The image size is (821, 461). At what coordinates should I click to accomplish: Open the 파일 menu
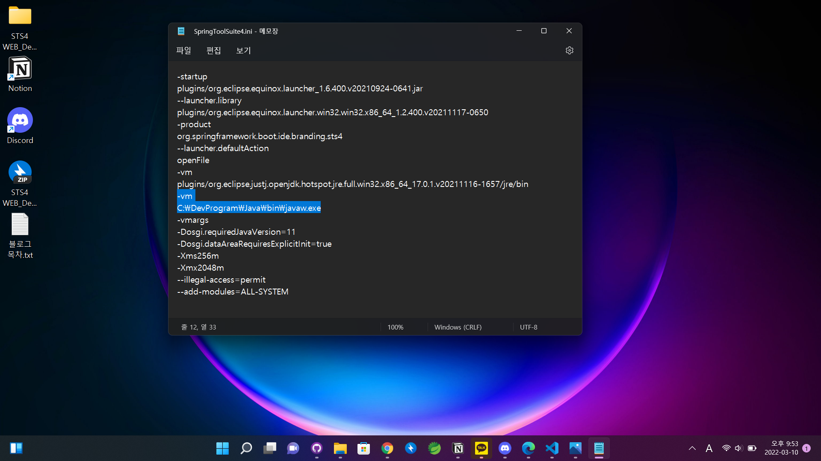click(x=183, y=50)
